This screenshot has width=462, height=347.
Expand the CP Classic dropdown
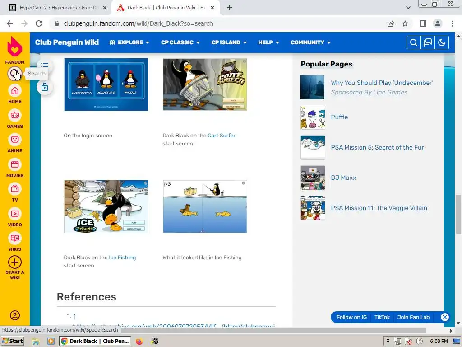[180, 42]
